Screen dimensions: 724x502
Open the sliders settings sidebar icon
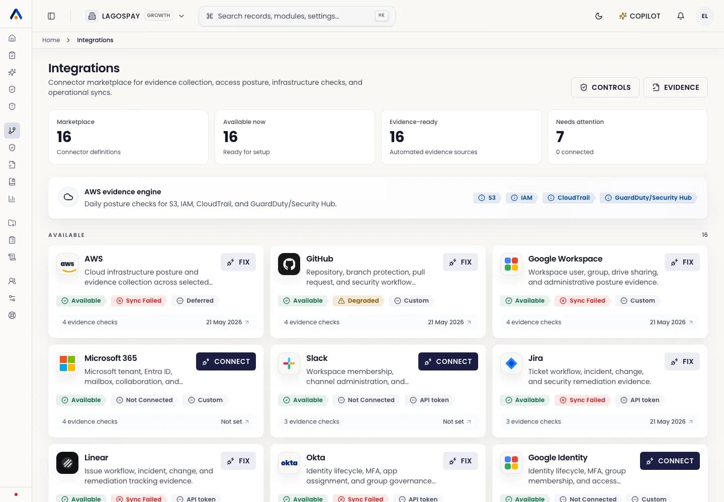pos(12,298)
